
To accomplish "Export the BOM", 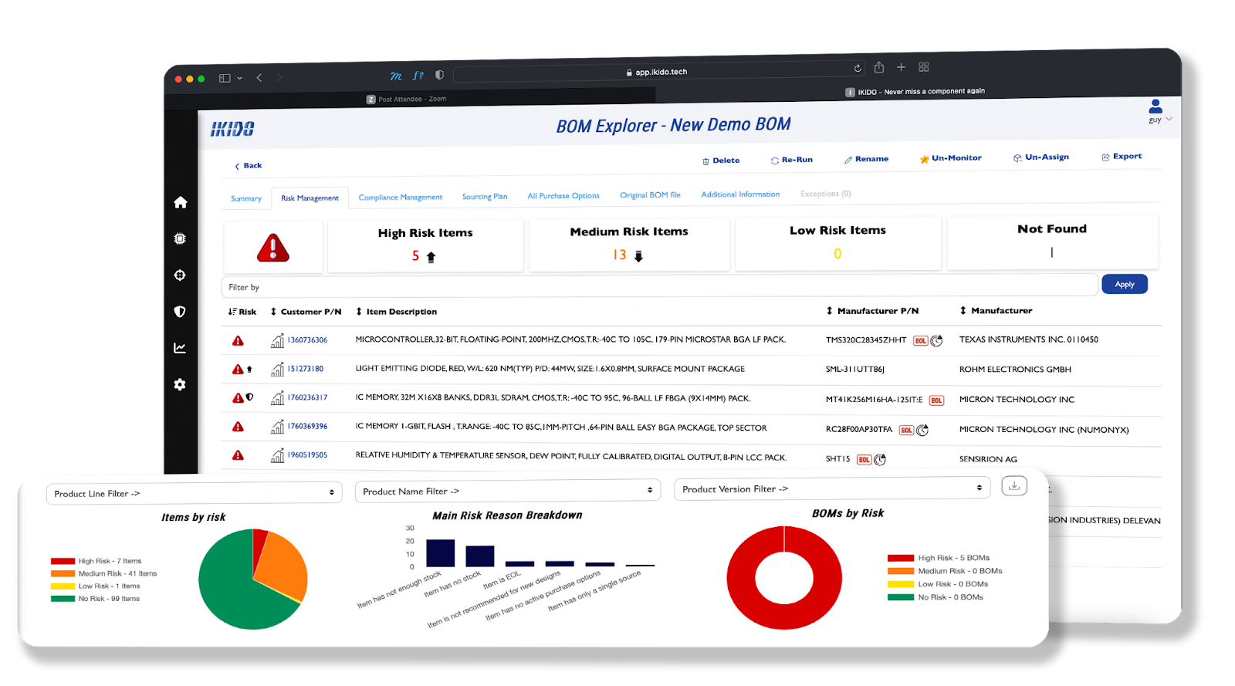I will pos(1122,156).
